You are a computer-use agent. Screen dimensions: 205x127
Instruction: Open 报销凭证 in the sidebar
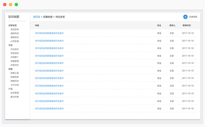(x=15, y=33)
